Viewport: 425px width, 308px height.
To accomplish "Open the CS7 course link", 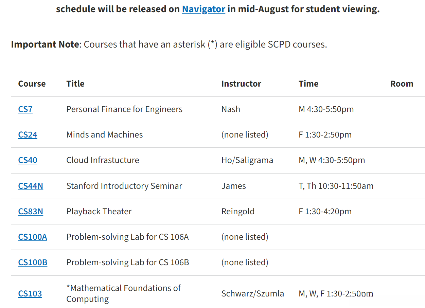I will (x=25, y=109).
